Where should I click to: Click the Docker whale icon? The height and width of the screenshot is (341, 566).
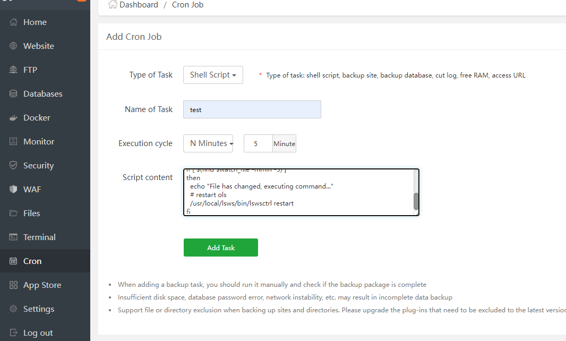point(14,118)
